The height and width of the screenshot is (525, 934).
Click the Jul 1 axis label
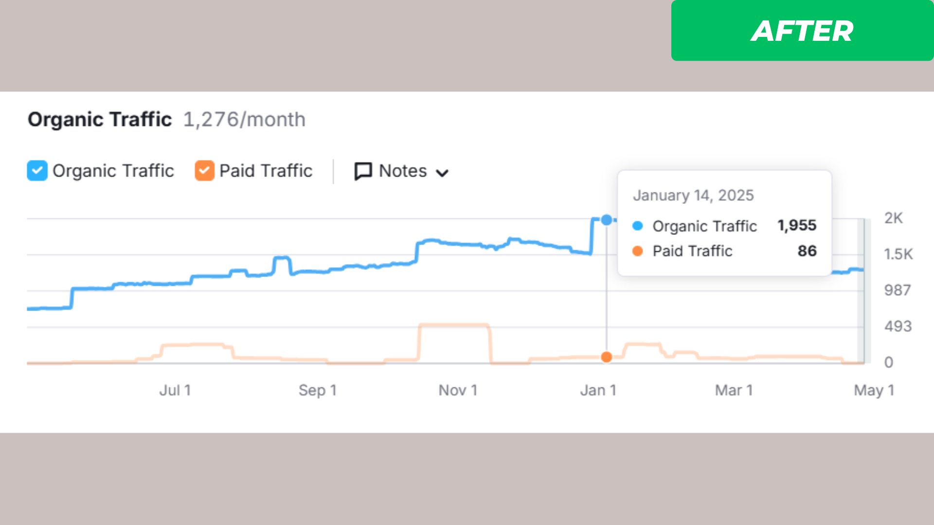[175, 390]
